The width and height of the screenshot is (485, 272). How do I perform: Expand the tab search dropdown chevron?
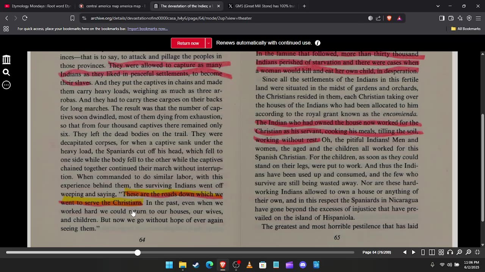tap(438, 6)
